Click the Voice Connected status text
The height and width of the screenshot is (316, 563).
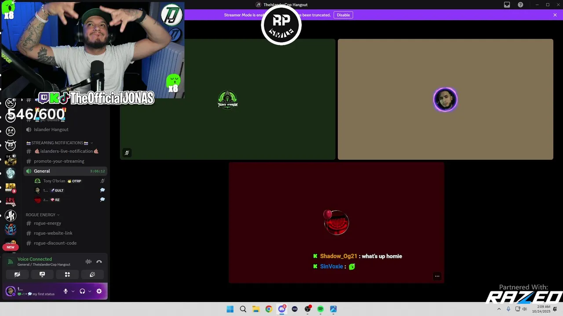click(x=35, y=259)
